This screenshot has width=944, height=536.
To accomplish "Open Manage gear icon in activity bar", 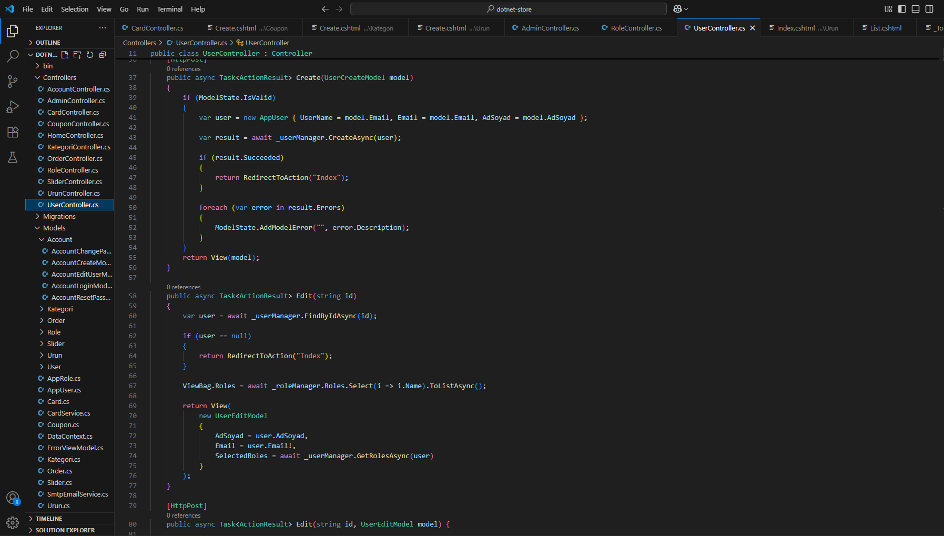I will [13, 522].
